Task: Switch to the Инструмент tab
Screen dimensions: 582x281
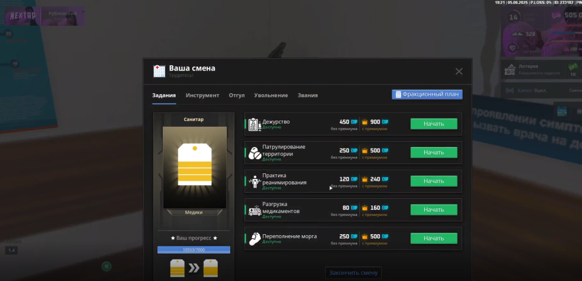Action: click(x=202, y=95)
